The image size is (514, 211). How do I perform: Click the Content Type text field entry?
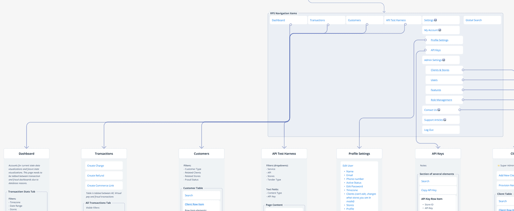(x=274, y=193)
